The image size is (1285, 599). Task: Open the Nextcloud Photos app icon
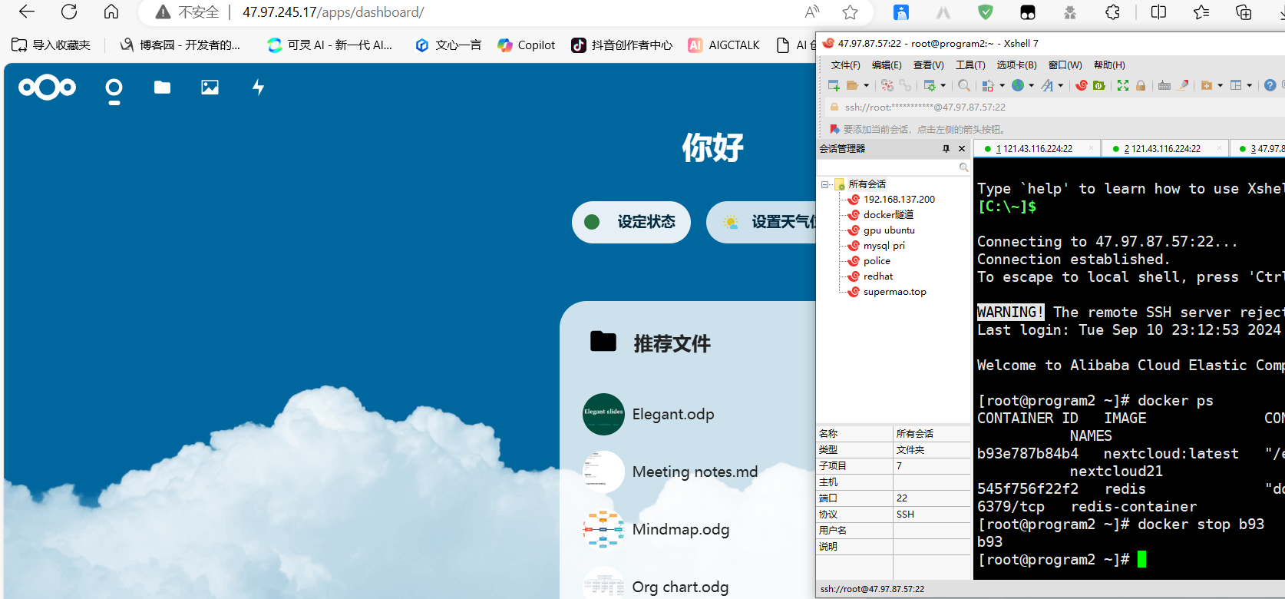(210, 88)
